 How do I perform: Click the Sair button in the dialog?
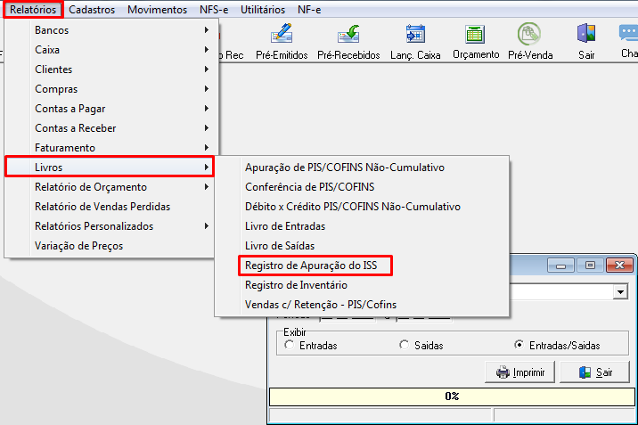[x=594, y=372]
